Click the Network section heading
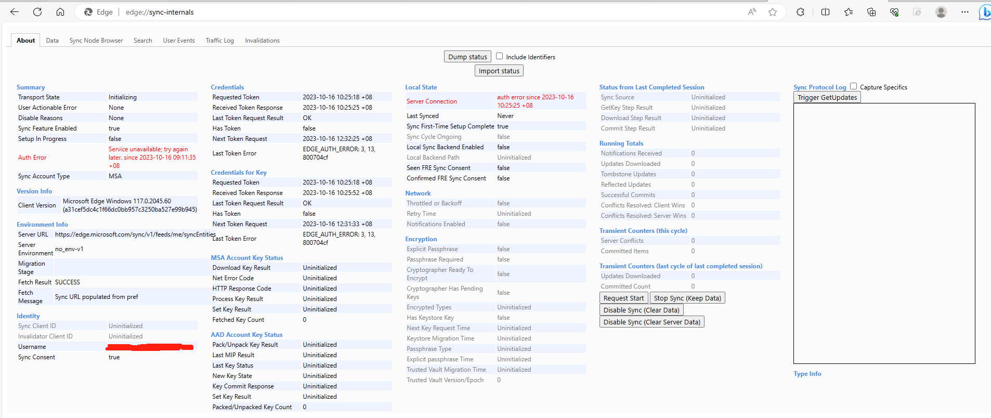The height and width of the screenshot is (418, 991). point(418,193)
